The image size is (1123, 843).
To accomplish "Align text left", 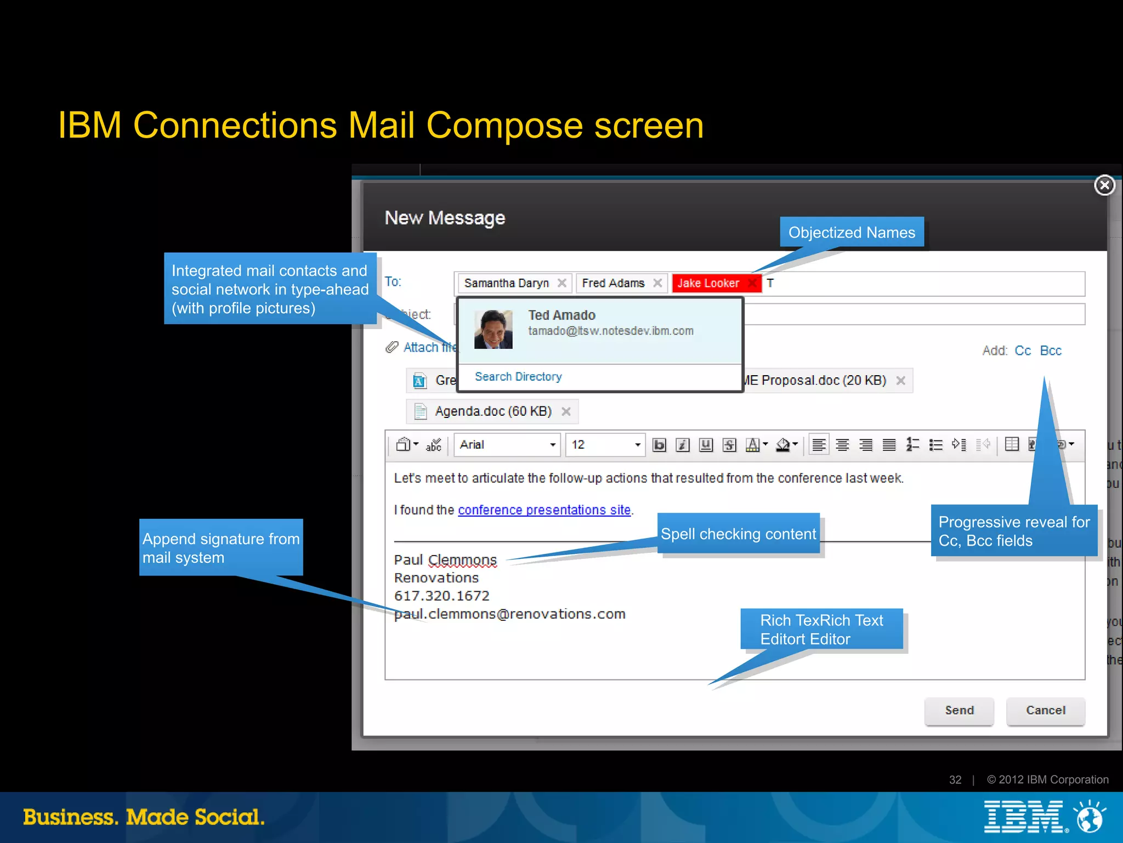I will [x=819, y=445].
